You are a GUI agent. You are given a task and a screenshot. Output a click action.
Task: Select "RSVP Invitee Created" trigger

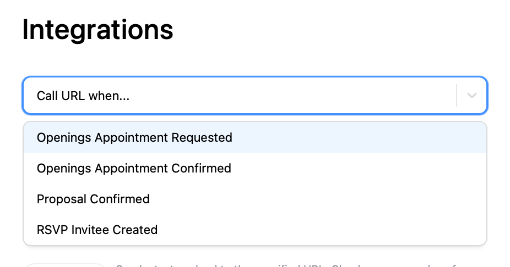[x=97, y=230]
